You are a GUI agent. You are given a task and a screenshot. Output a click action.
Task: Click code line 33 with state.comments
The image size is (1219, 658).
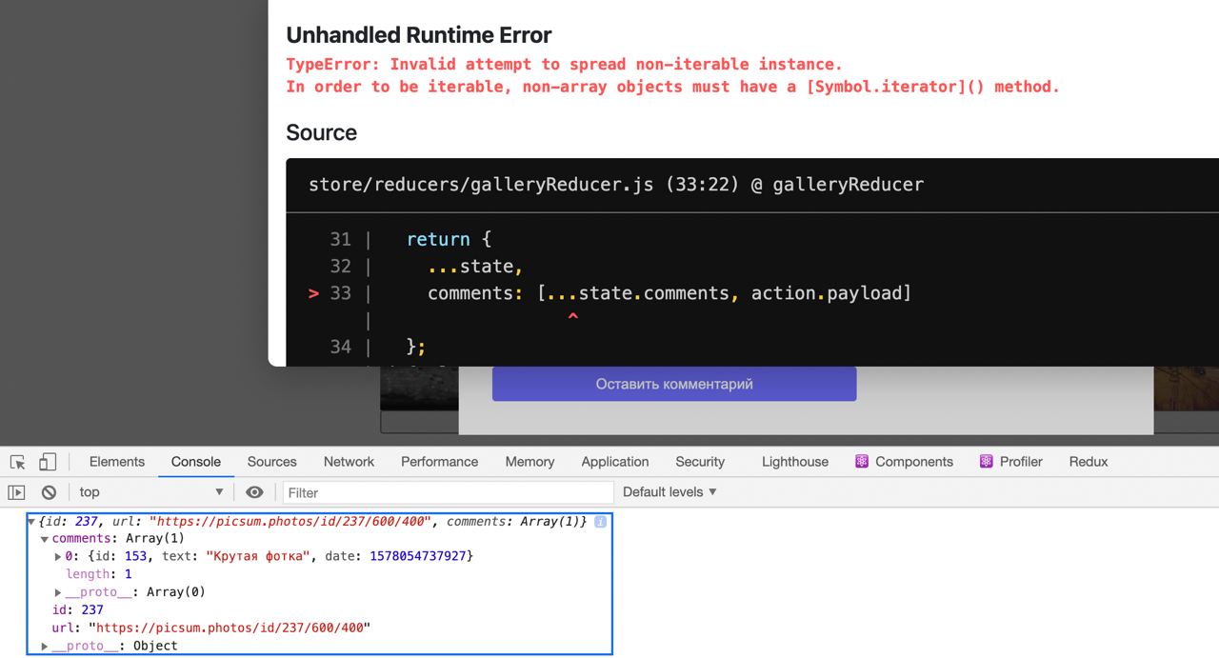click(669, 293)
